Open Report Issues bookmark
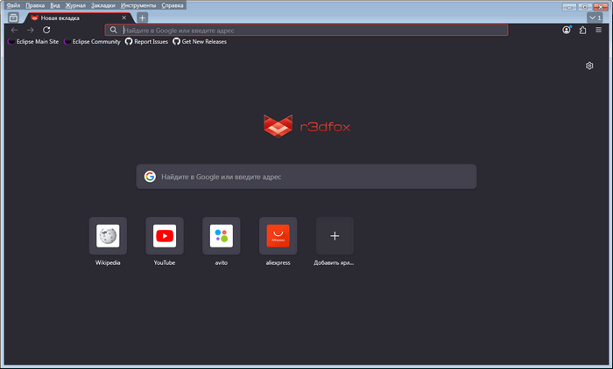 (x=146, y=41)
